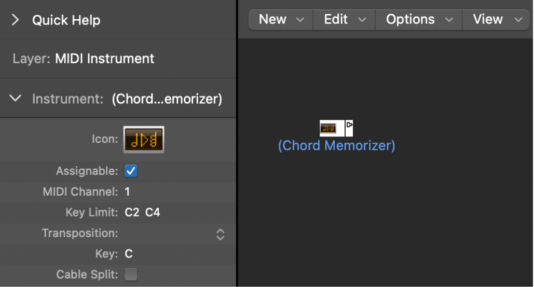Image resolution: width=534 pixels, height=287 pixels.
Task: Click the Chord Memorizer output cable triangle
Action: pyautogui.click(x=350, y=125)
